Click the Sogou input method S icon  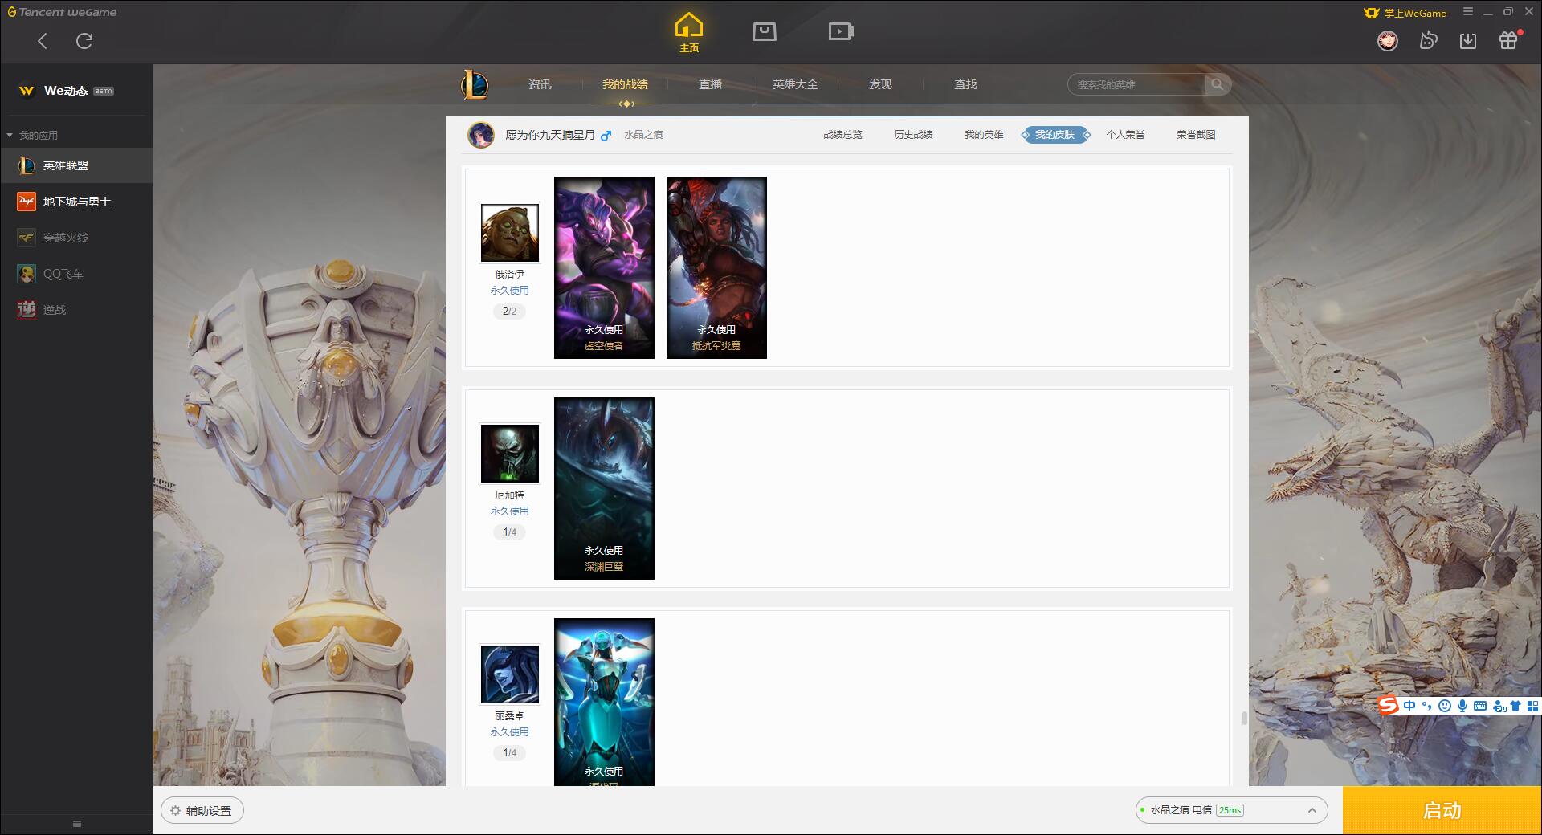[x=1388, y=705]
